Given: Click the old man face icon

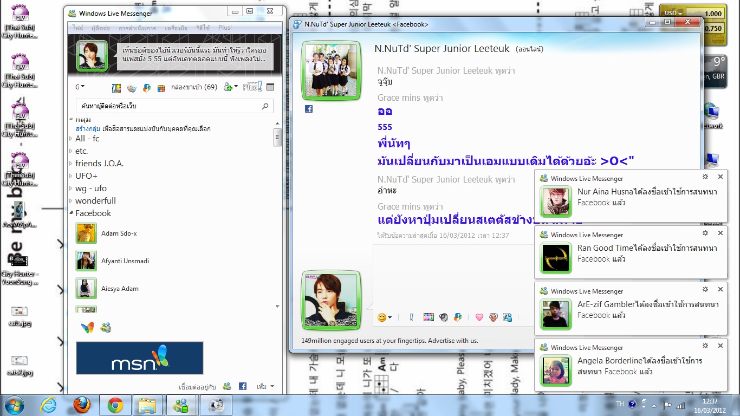Looking at the screenshot, I should 493,317.
